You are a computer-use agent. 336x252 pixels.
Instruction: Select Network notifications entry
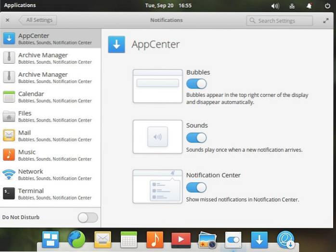[51, 174]
